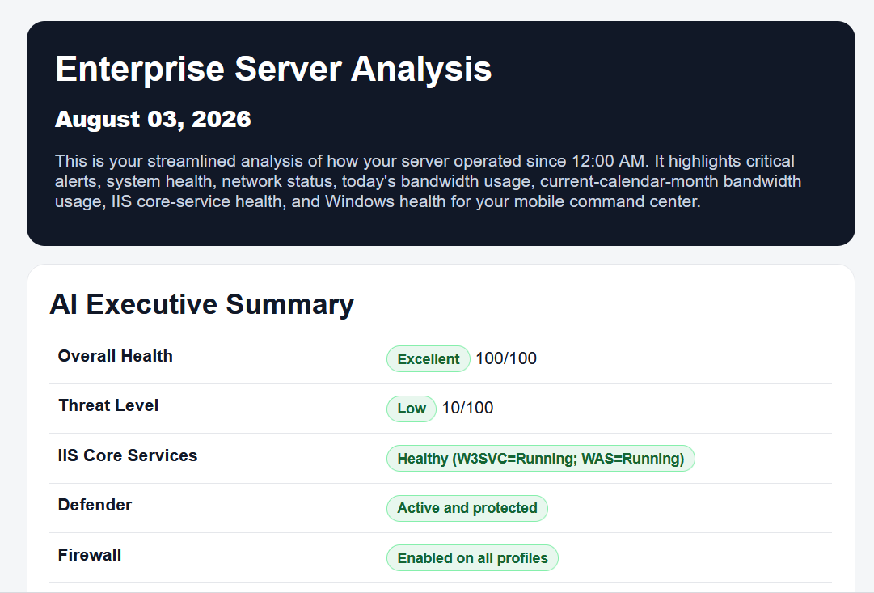Click the 100/100 health score
874x593 pixels.
(x=506, y=358)
